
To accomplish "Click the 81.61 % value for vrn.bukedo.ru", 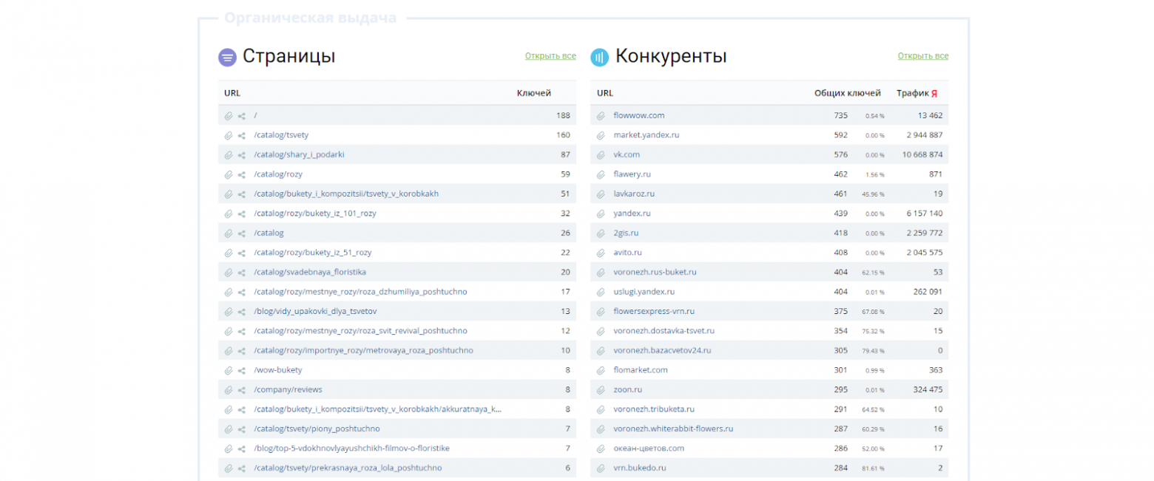I will pos(873,468).
